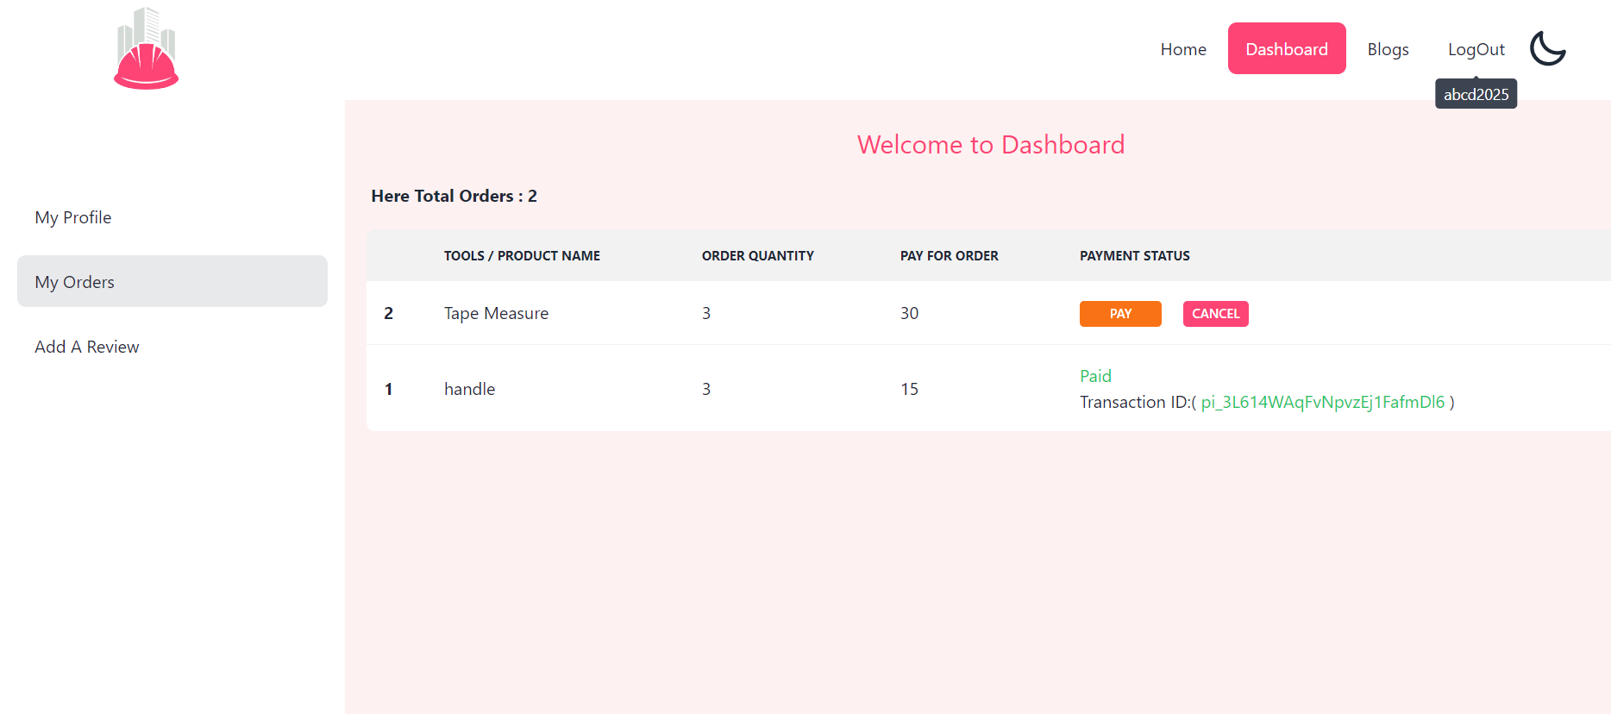The image size is (1611, 714).
Task: Click the ORDER QUANTITY column header
Action: [757, 256]
